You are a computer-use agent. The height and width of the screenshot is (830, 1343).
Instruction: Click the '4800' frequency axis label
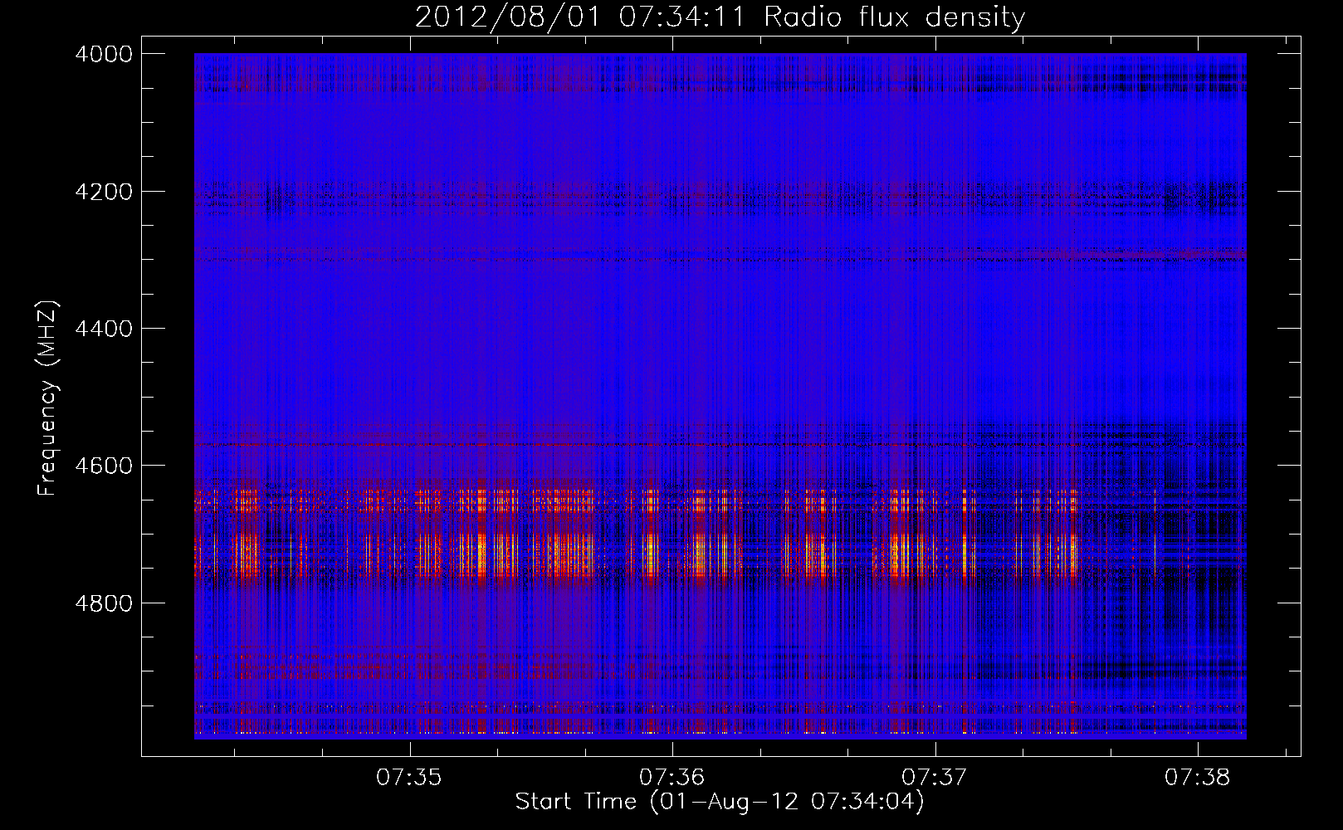pyautogui.click(x=104, y=603)
